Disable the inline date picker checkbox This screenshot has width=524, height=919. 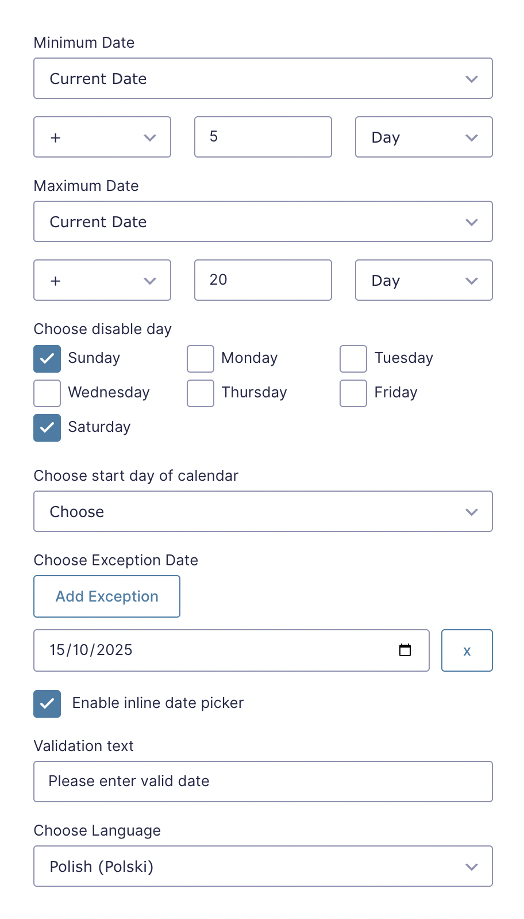coord(47,704)
